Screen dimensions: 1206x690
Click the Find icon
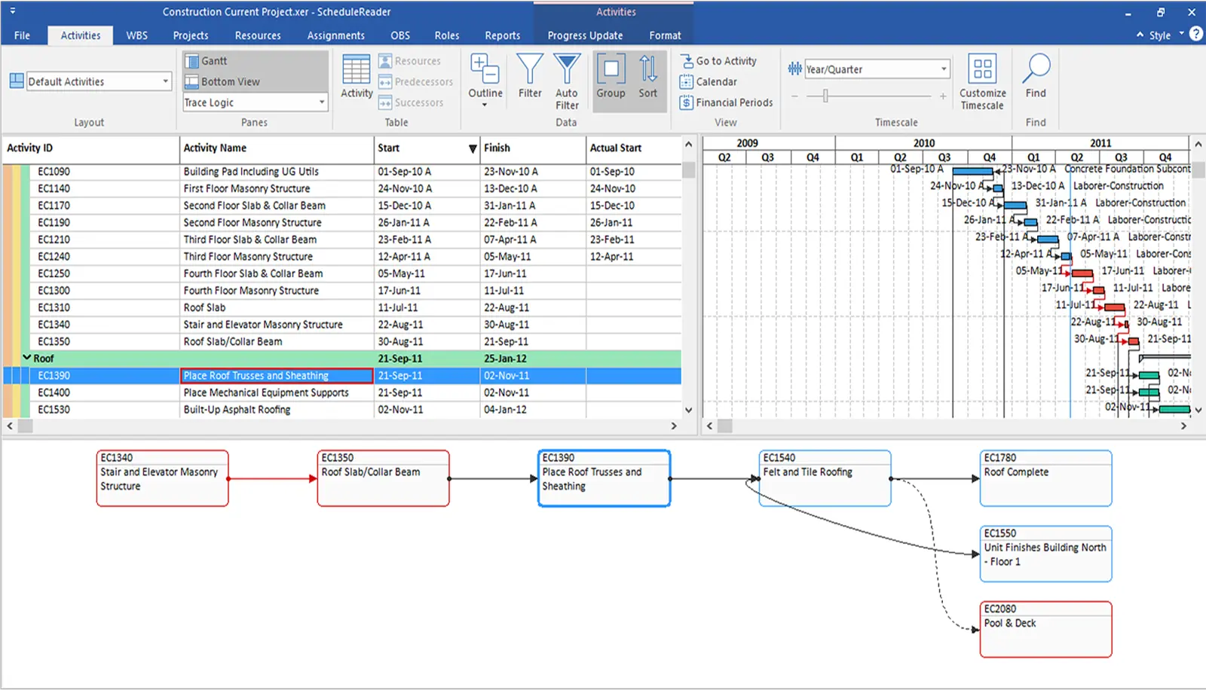1035,75
